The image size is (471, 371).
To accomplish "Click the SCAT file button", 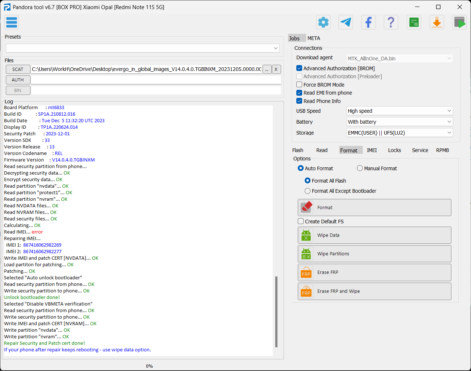I will tap(18, 69).
